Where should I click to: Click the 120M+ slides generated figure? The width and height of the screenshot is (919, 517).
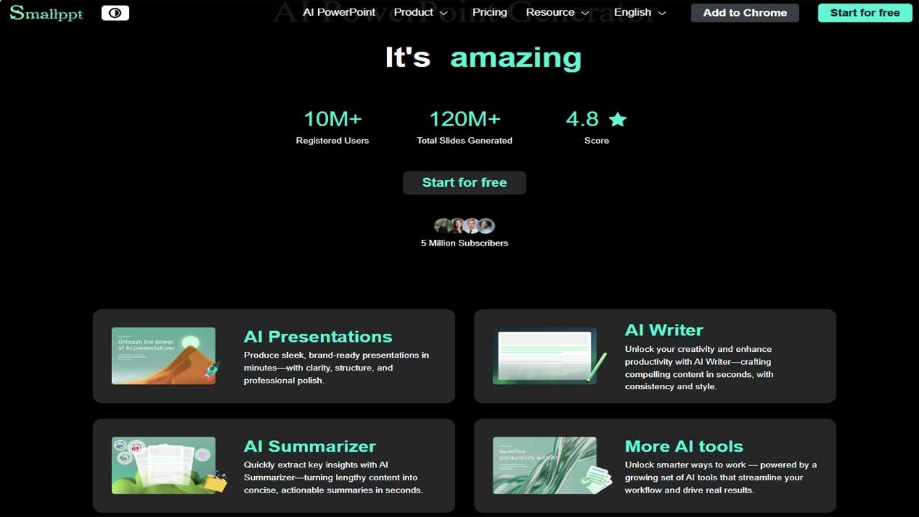click(465, 118)
